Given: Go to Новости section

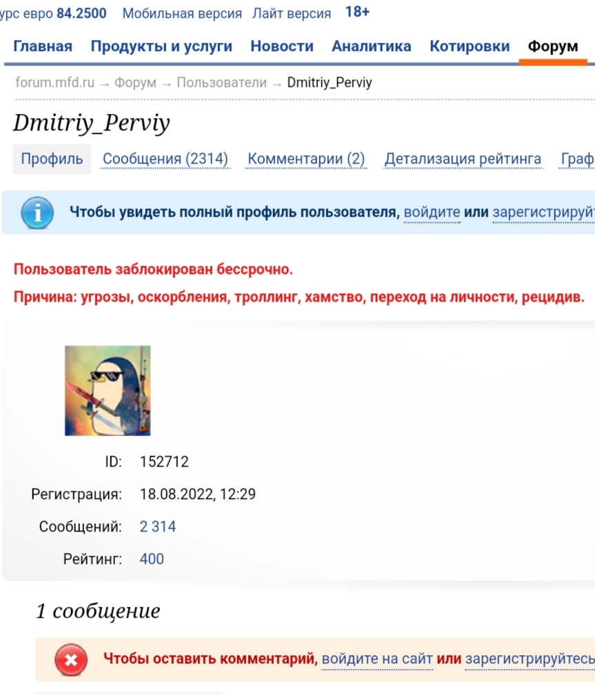Looking at the screenshot, I should tap(282, 46).
